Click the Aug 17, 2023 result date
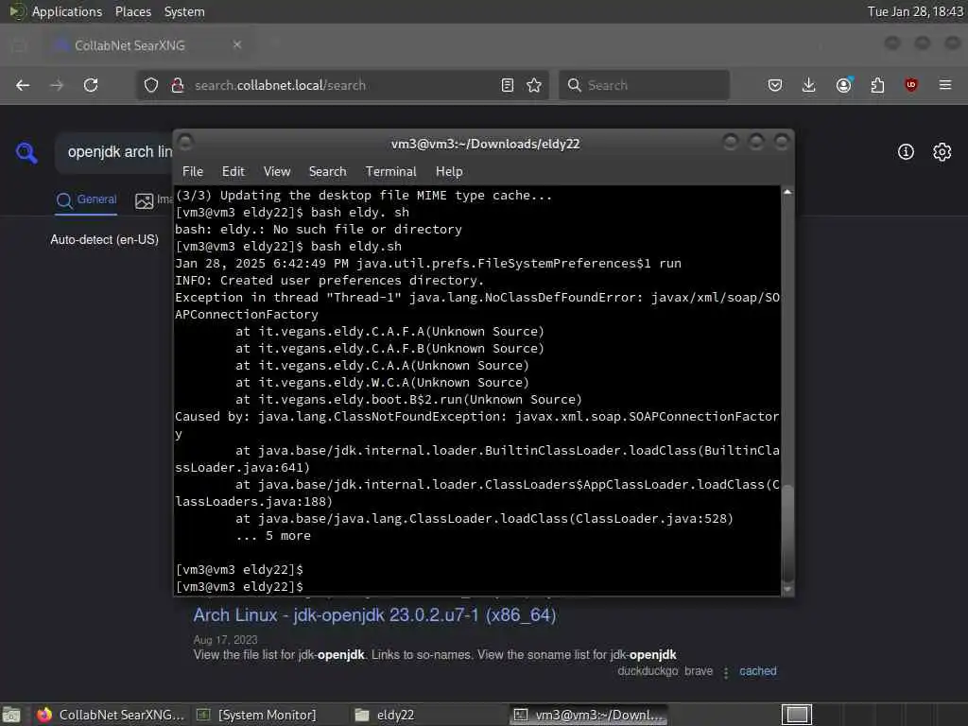Screen dimensions: 968x726 (x=225, y=640)
